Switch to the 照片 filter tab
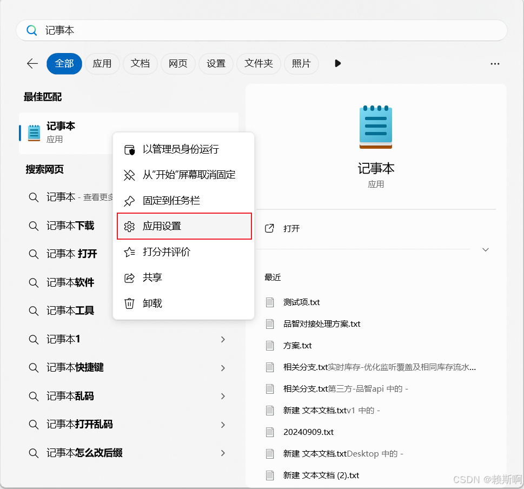Viewport: 524px width, 489px height. 301,63
